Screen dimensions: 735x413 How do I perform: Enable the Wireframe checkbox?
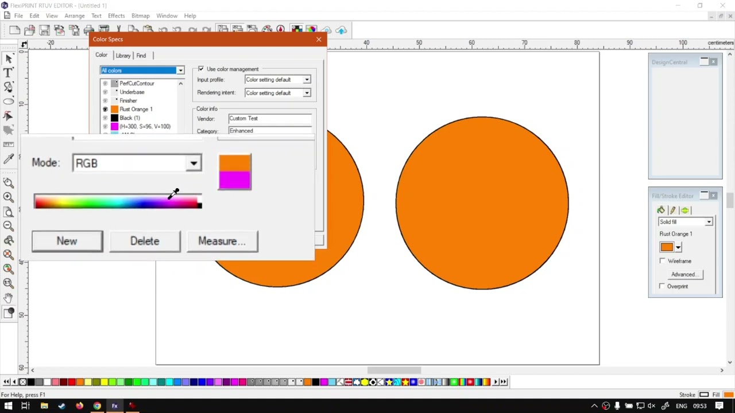(663, 261)
